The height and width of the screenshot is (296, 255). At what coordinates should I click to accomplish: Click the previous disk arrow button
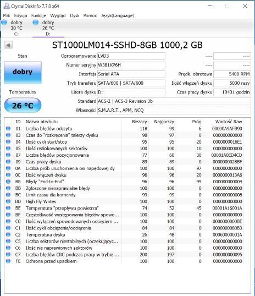click(x=8, y=45)
